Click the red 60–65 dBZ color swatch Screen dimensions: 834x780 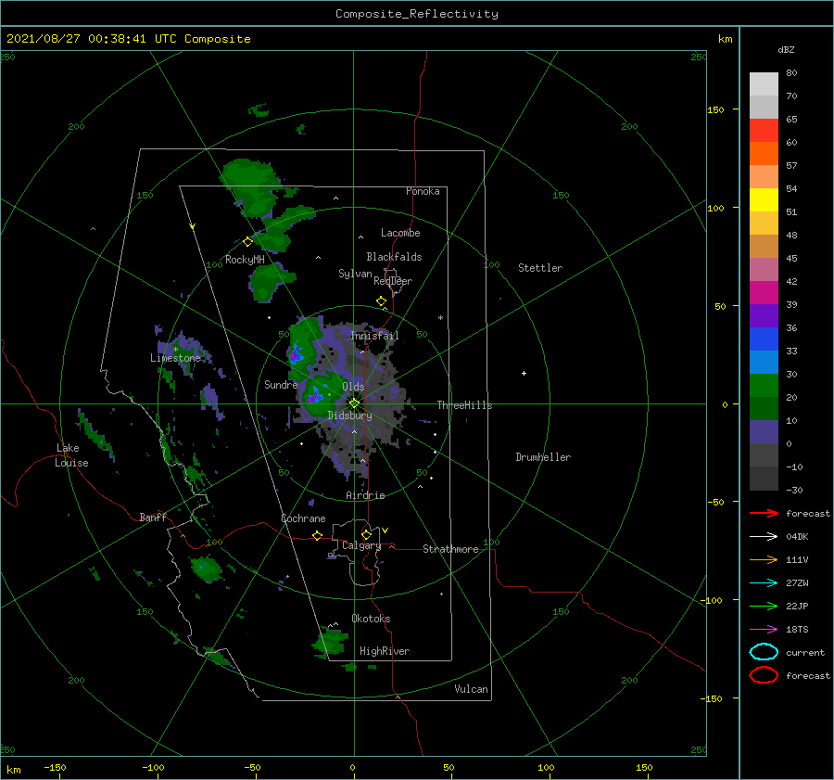pos(764,131)
